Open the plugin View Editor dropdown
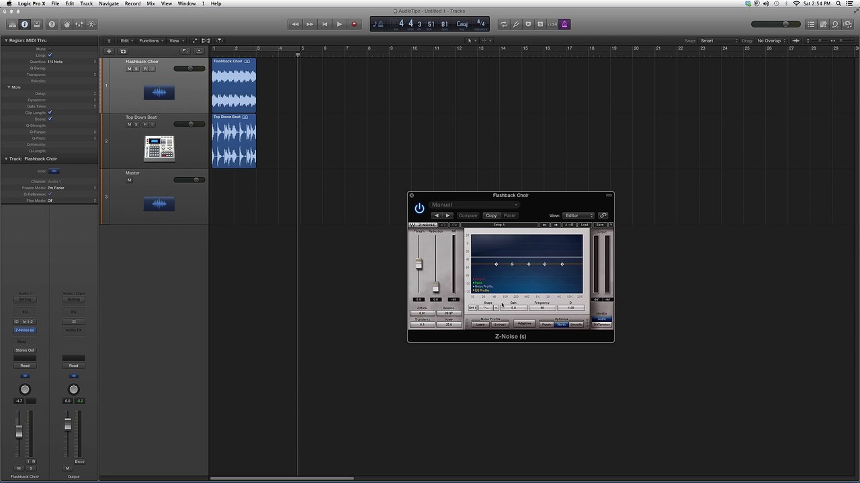Screen dimensions: 860x483 [x=578, y=215]
